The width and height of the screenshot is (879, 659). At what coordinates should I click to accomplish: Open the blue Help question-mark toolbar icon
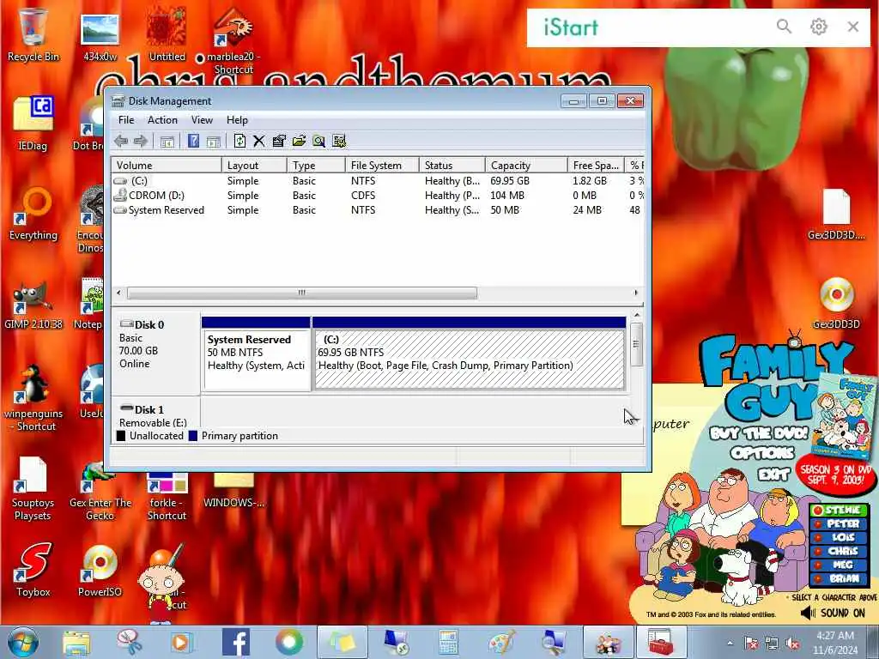coord(193,142)
